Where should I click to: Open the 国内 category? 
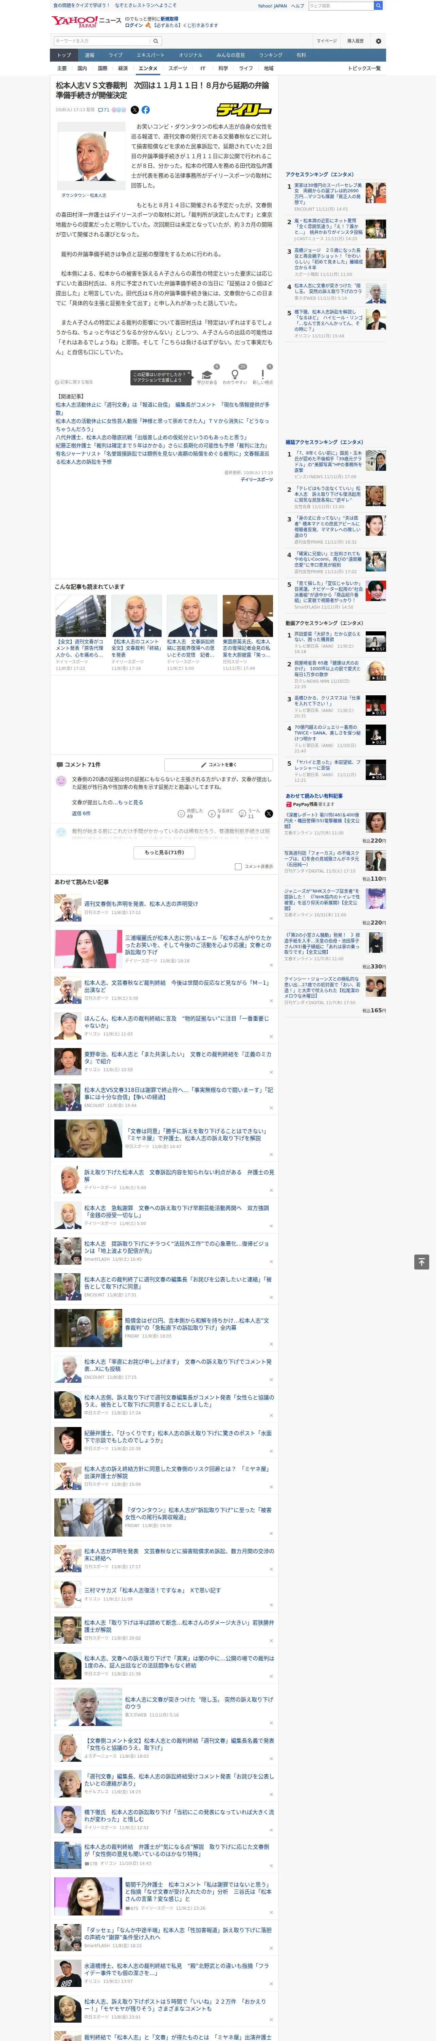point(81,68)
